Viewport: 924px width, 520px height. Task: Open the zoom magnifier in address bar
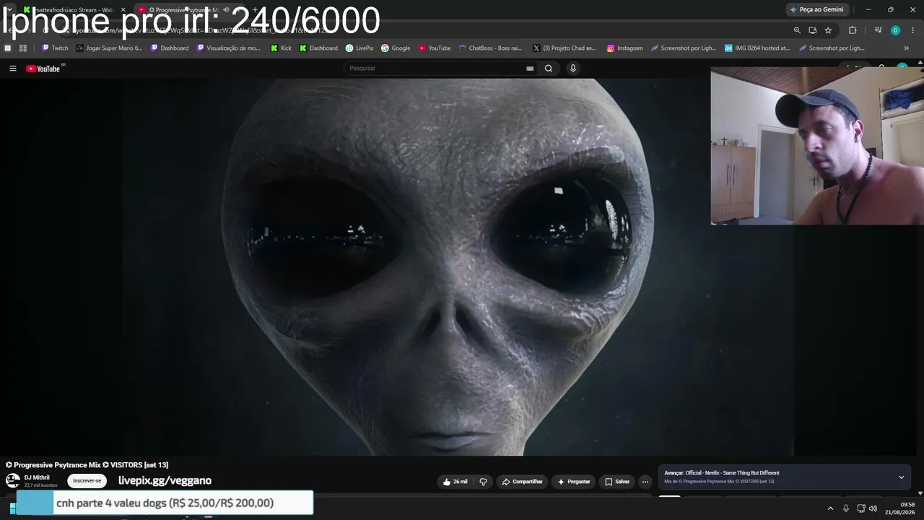[797, 30]
